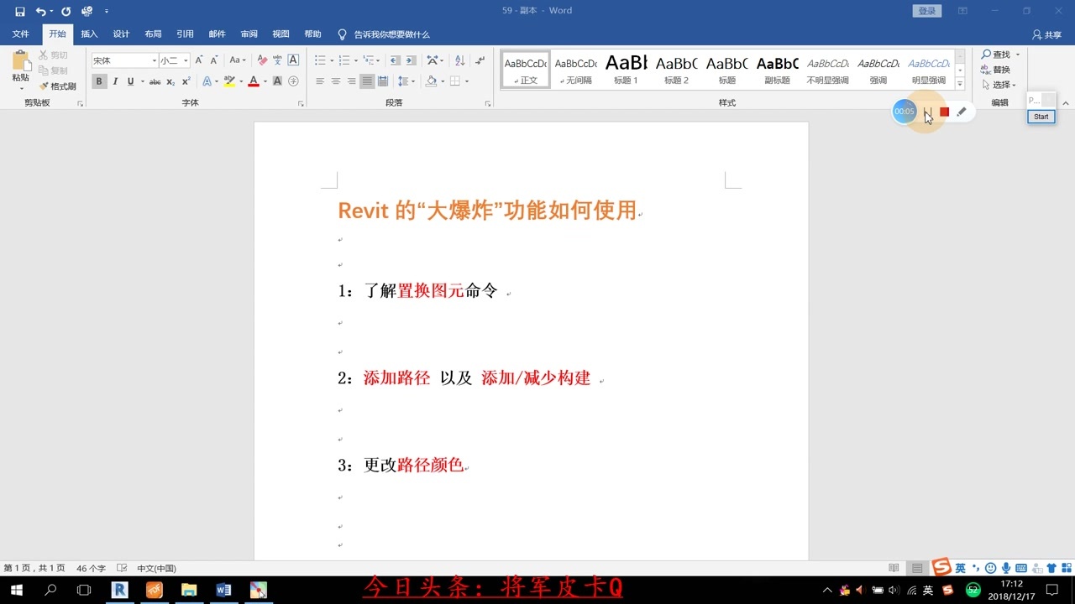Apply the yellow text highlight color
This screenshot has height=604, width=1075.
click(229, 81)
